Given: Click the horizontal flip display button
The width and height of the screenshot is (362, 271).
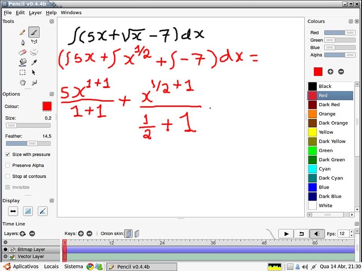Looking at the screenshot, I should click(13, 211).
